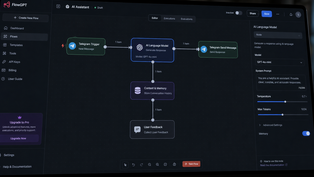Click the database icon on Context & Memory node
Viewport: 314px width, 177px height.
138,91
